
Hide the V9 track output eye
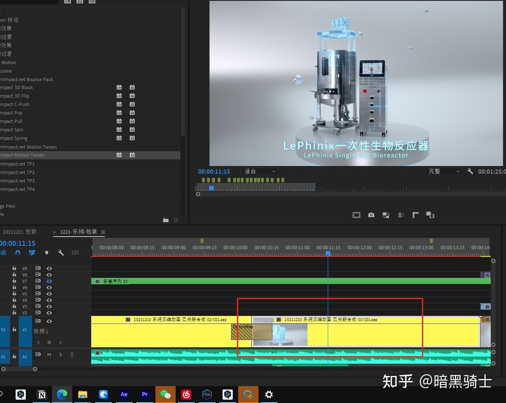coord(49,268)
